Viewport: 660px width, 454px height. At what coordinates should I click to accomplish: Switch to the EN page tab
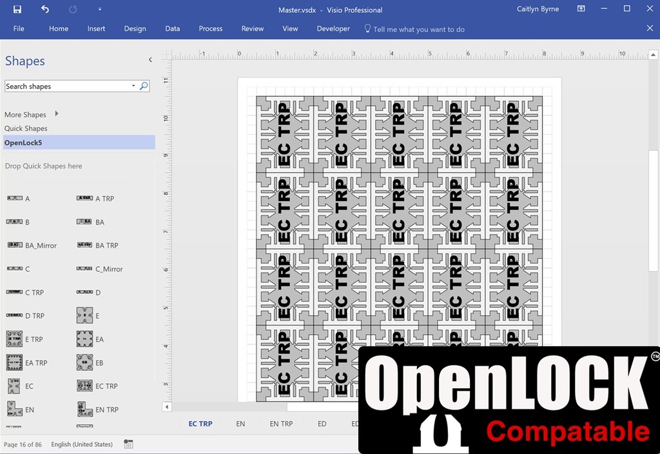240,424
